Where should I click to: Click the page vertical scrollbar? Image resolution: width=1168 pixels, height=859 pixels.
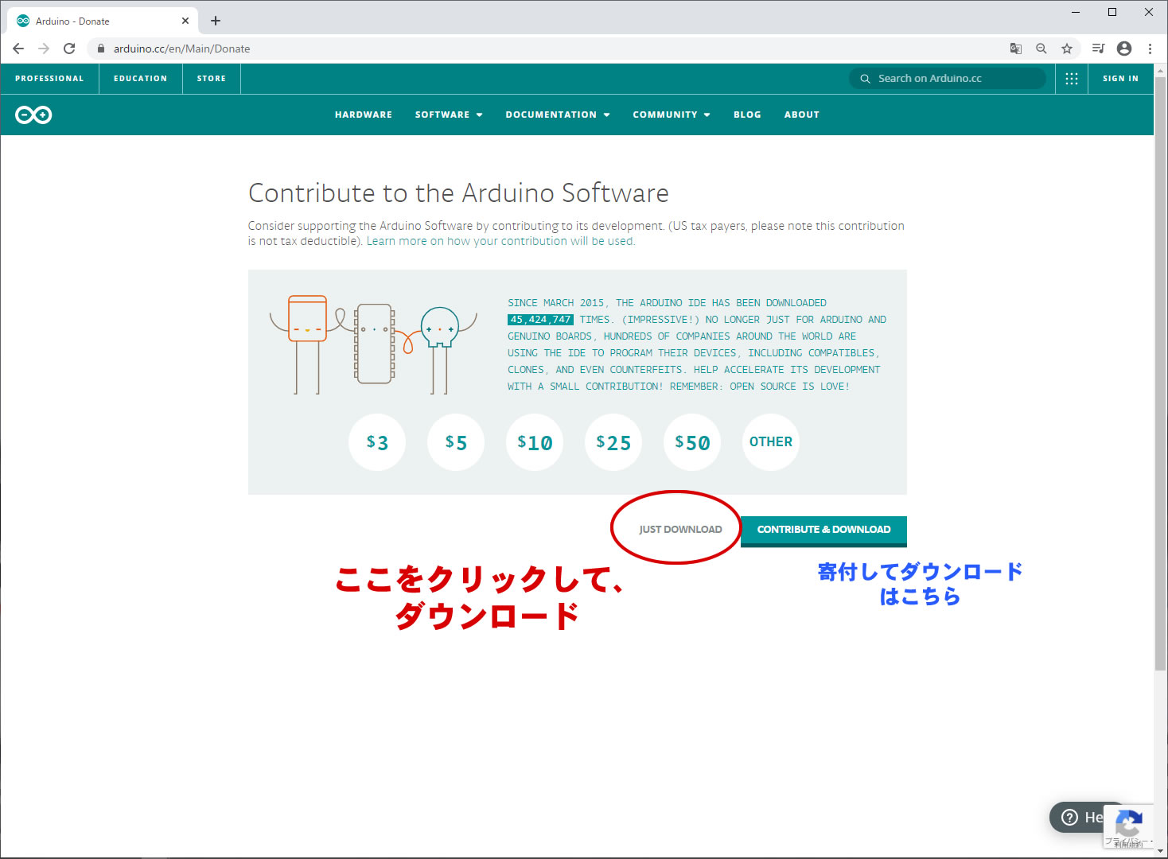[x=1160, y=374]
